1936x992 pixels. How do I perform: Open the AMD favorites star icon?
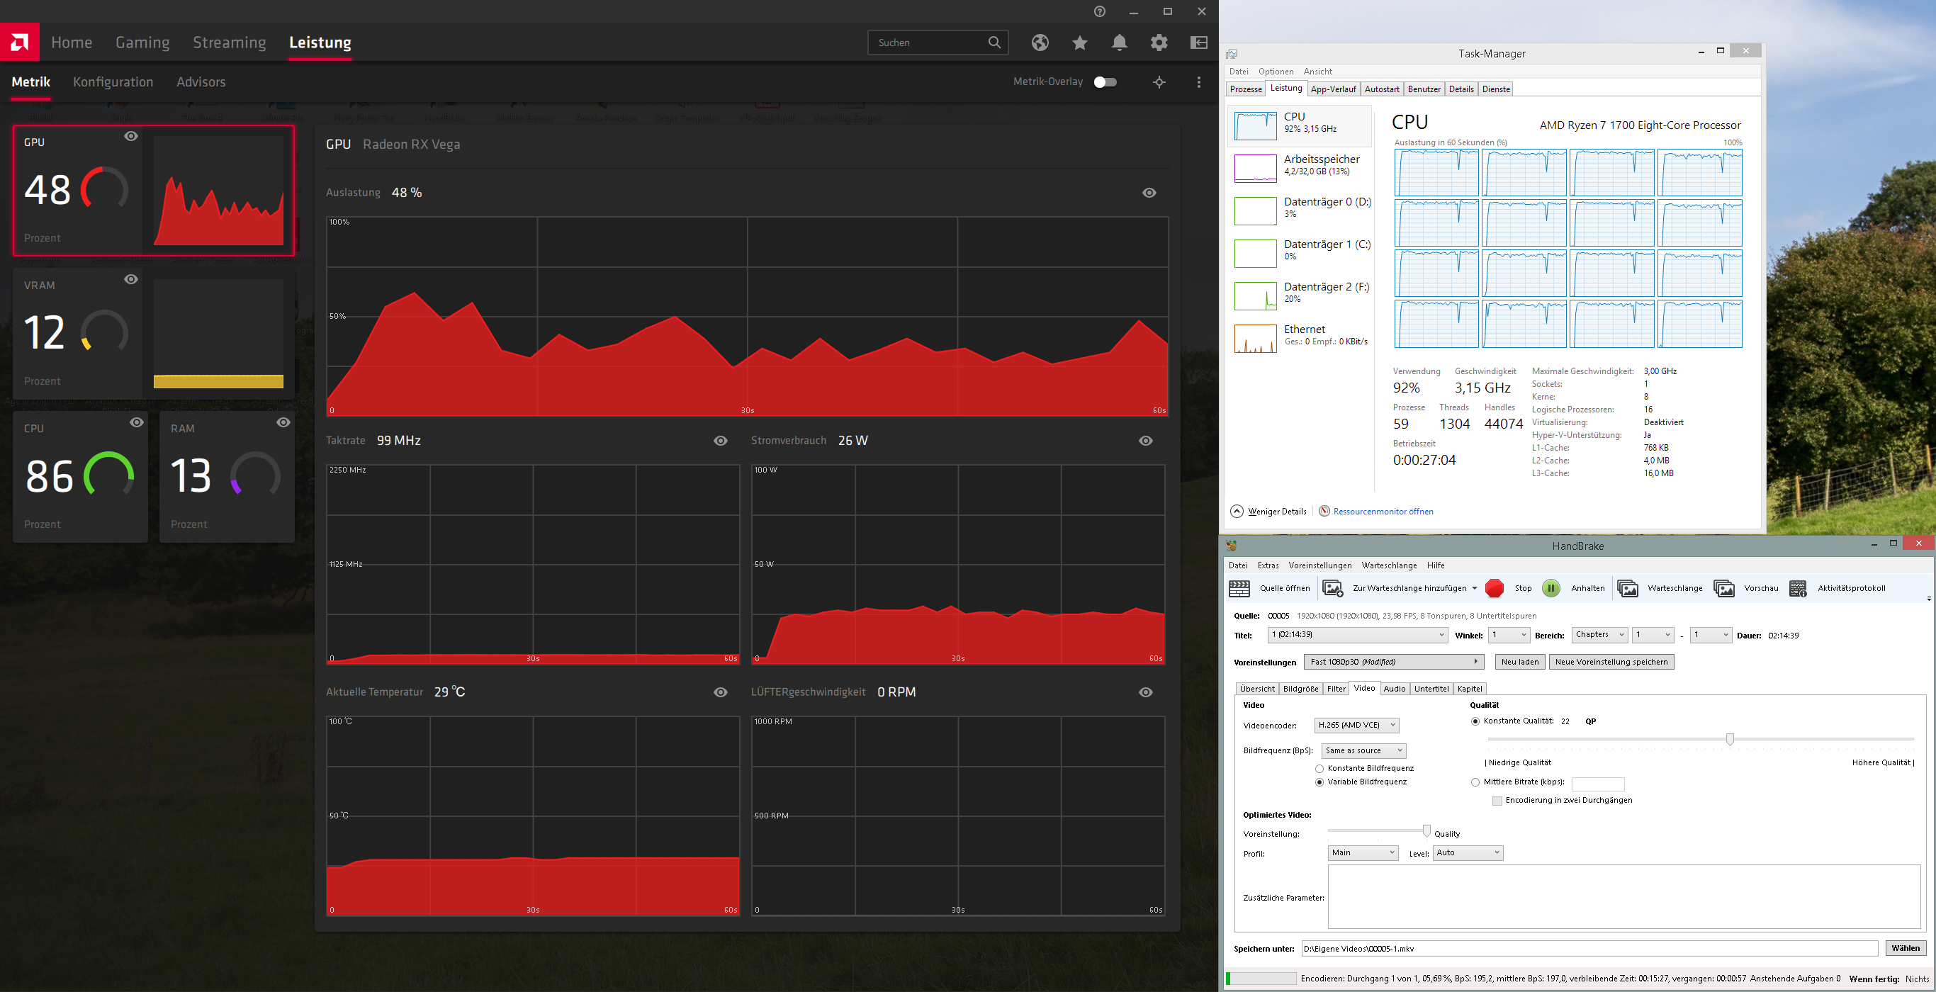coord(1080,43)
